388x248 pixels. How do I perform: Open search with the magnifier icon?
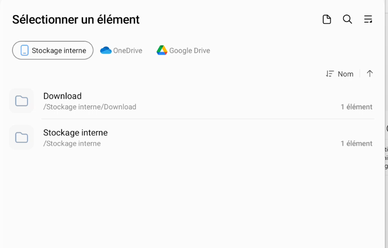click(x=348, y=19)
